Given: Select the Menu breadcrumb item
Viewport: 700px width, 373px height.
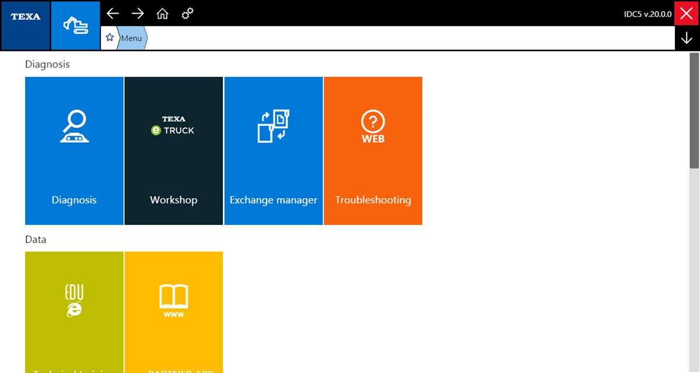Looking at the screenshot, I should pos(132,38).
